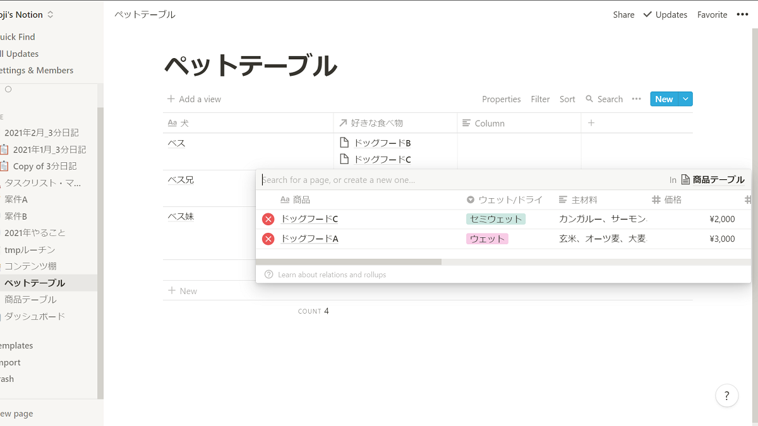Open the workspace switcher chevron
The image size is (758, 426).
[51, 15]
